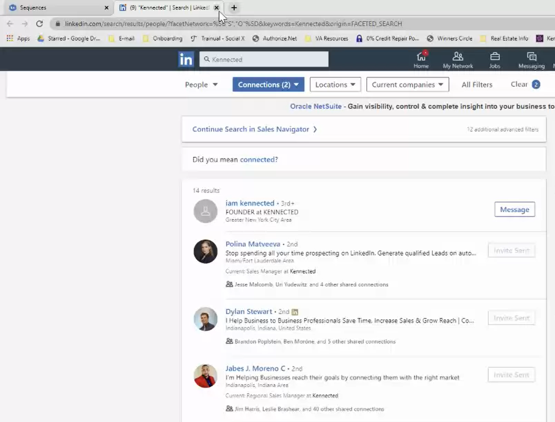Close the Sequences tab

(x=107, y=8)
